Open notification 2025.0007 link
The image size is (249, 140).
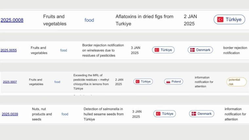(x=10, y=82)
